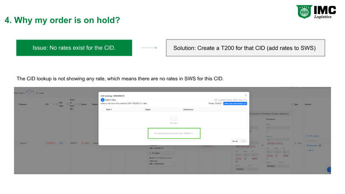Click the View Lane Information button

click(x=235, y=103)
